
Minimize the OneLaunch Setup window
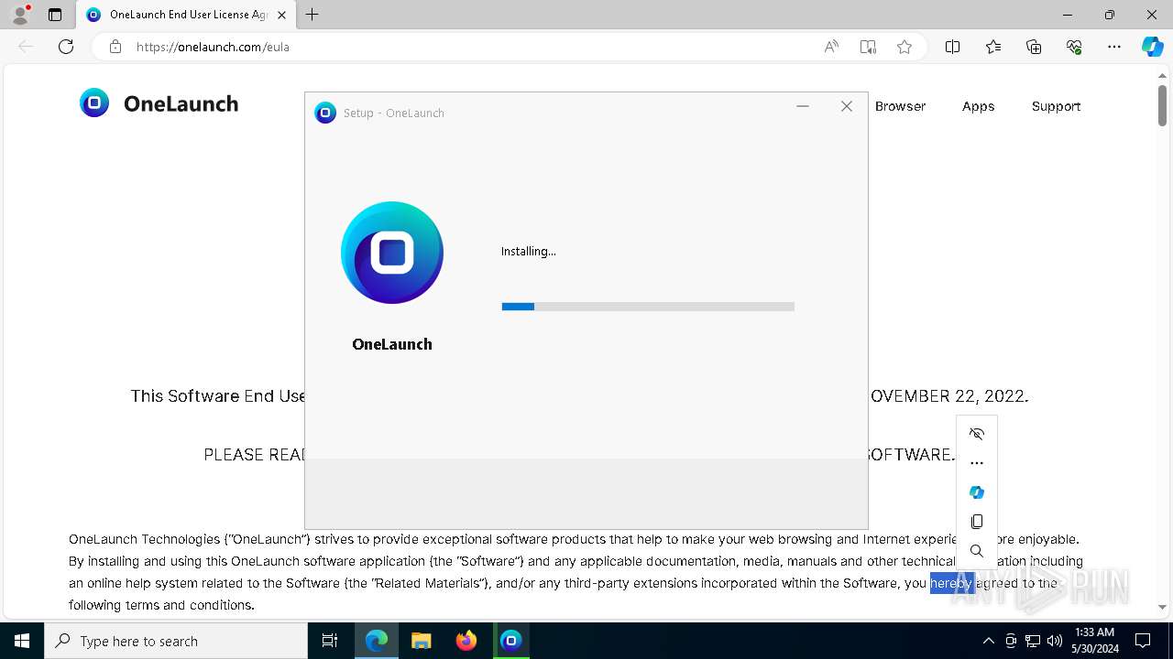click(803, 106)
